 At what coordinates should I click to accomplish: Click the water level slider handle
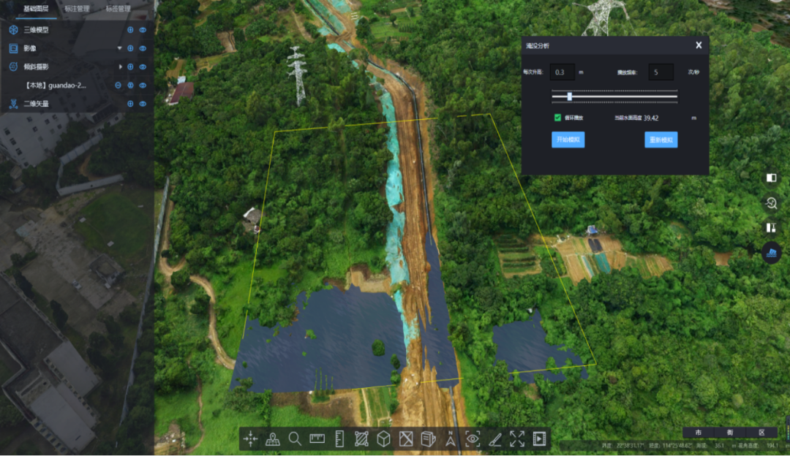coord(570,96)
